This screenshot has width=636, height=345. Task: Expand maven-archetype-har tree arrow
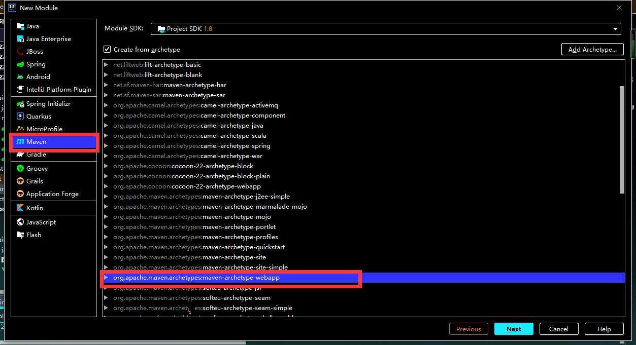(106, 85)
